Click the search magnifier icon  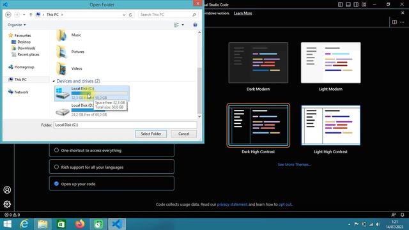(x=194, y=15)
